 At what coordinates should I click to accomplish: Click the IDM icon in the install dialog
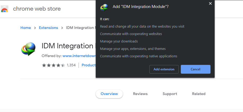coord(104,7)
